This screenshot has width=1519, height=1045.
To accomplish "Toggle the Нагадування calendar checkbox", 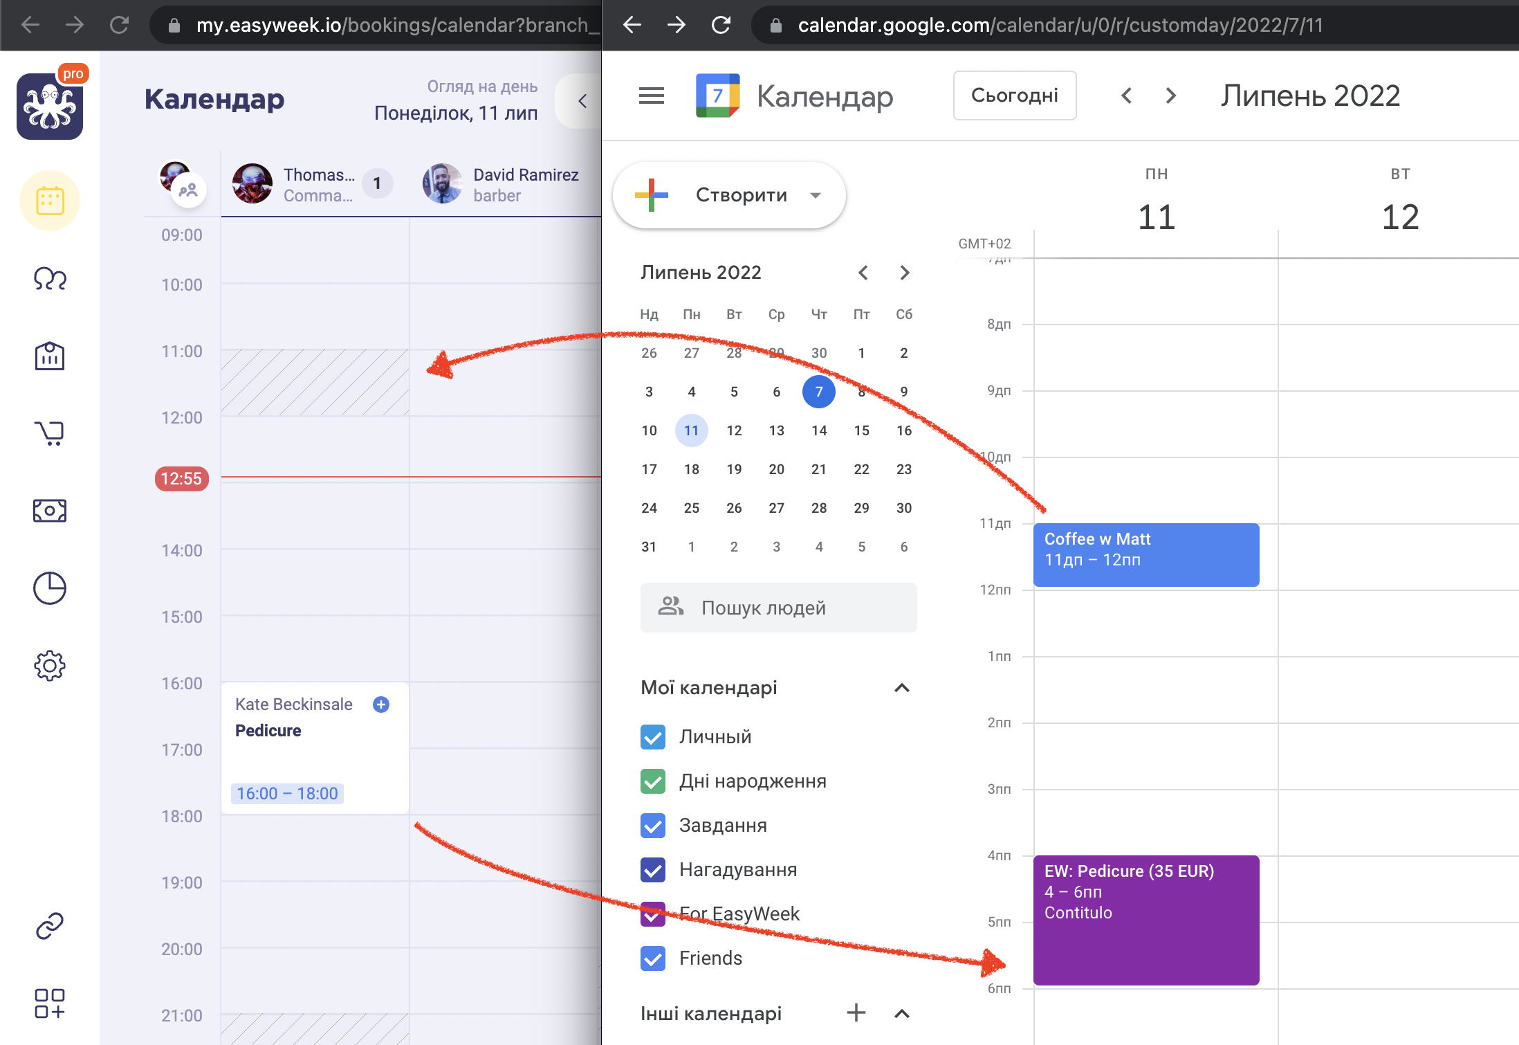I will coord(653,870).
